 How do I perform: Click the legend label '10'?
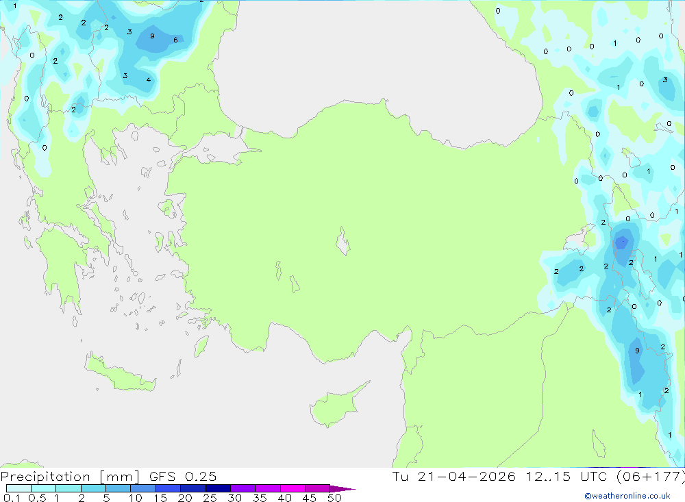[136, 498]
